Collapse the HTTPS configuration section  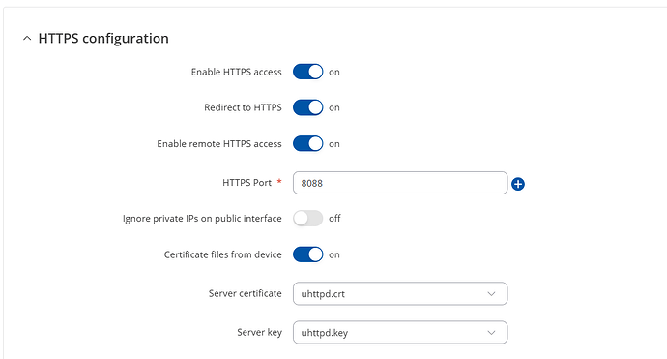coord(27,39)
